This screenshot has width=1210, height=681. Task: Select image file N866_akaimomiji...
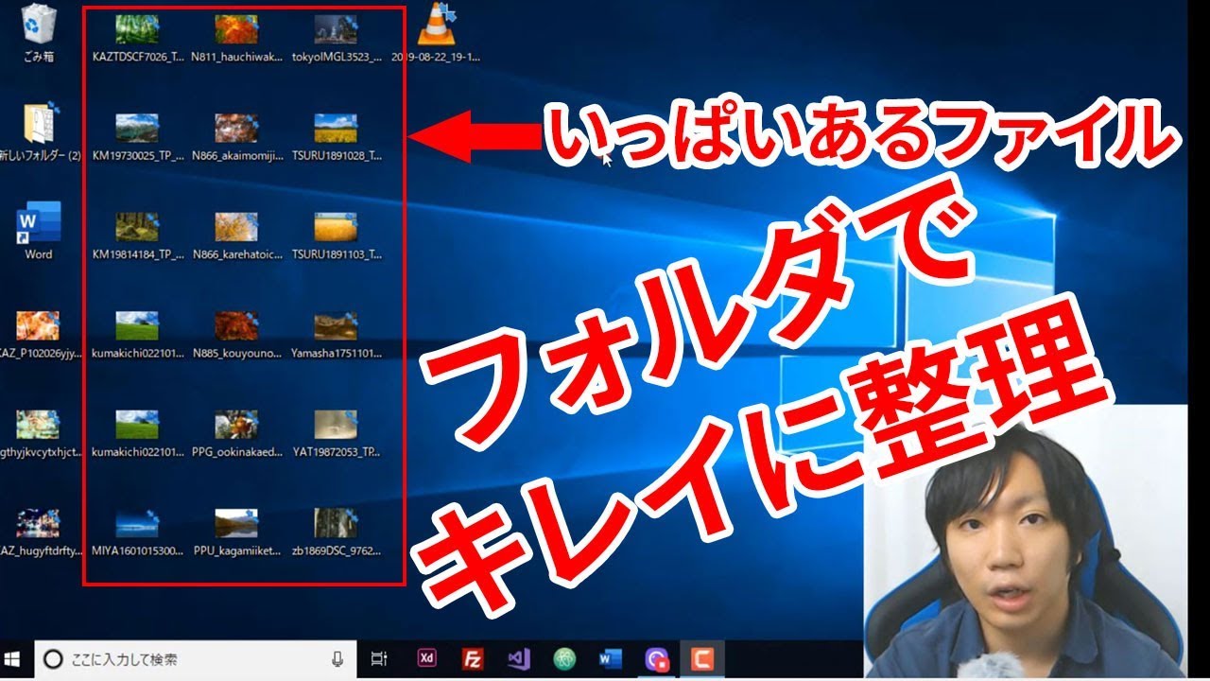(x=236, y=137)
